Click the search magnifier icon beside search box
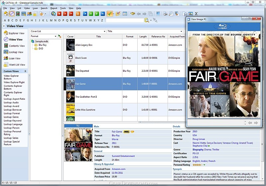Image resolution: width=266 pixels, height=186 pixels. [x=147, y=20]
